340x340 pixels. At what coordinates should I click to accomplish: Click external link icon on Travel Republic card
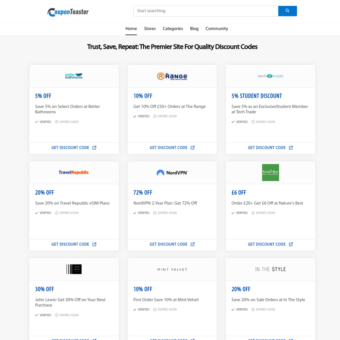(x=94, y=244)
